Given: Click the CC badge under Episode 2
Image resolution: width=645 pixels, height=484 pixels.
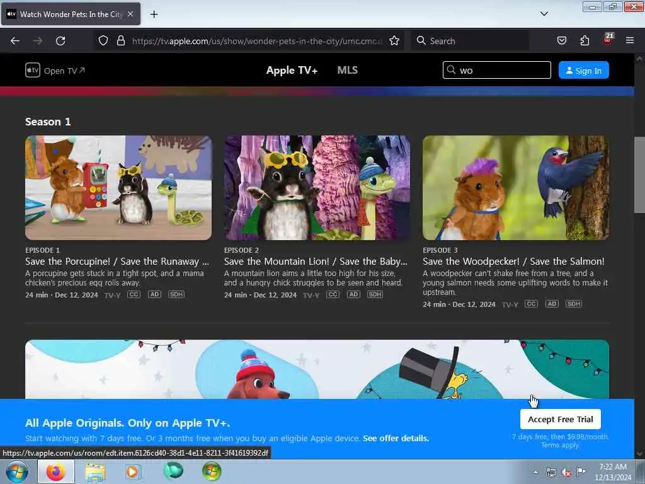Looking at the screenshot, I should [x=333, y=294].
